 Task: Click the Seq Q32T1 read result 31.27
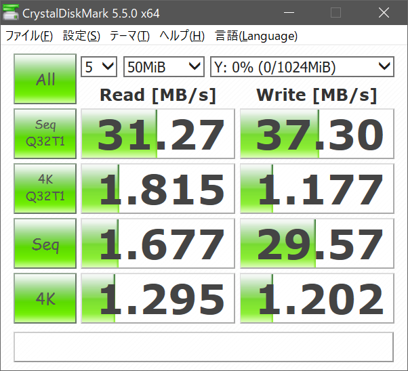pyautogui.click(x=158, y=133)
